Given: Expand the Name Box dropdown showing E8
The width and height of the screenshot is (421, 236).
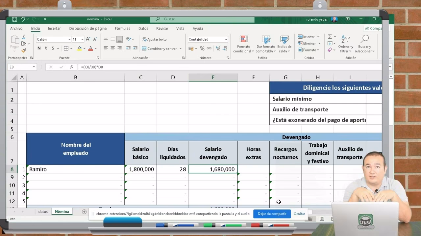Looking at the screenshot, I should 34,67.
